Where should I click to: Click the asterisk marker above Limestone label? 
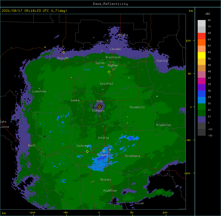point(39,89)
